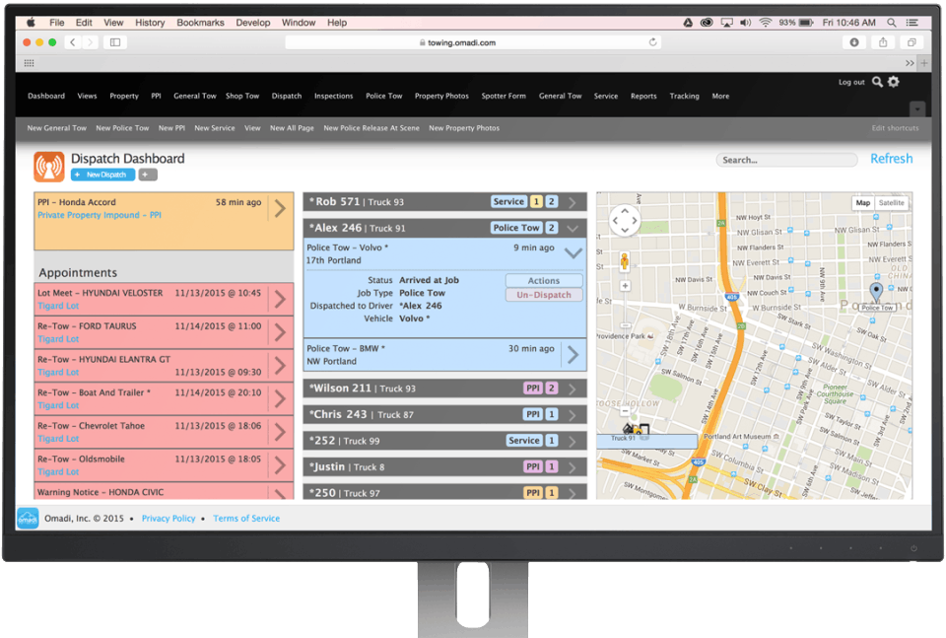The height and width of the screenshot is (638, 946).
Task: Toggle the Safari sidebar button
Action: (x=115, y=42)
